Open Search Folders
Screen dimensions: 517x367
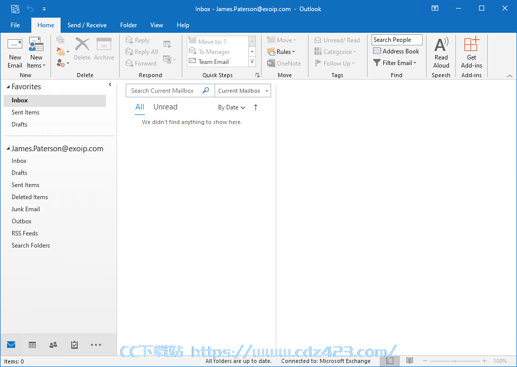[31, 246]
